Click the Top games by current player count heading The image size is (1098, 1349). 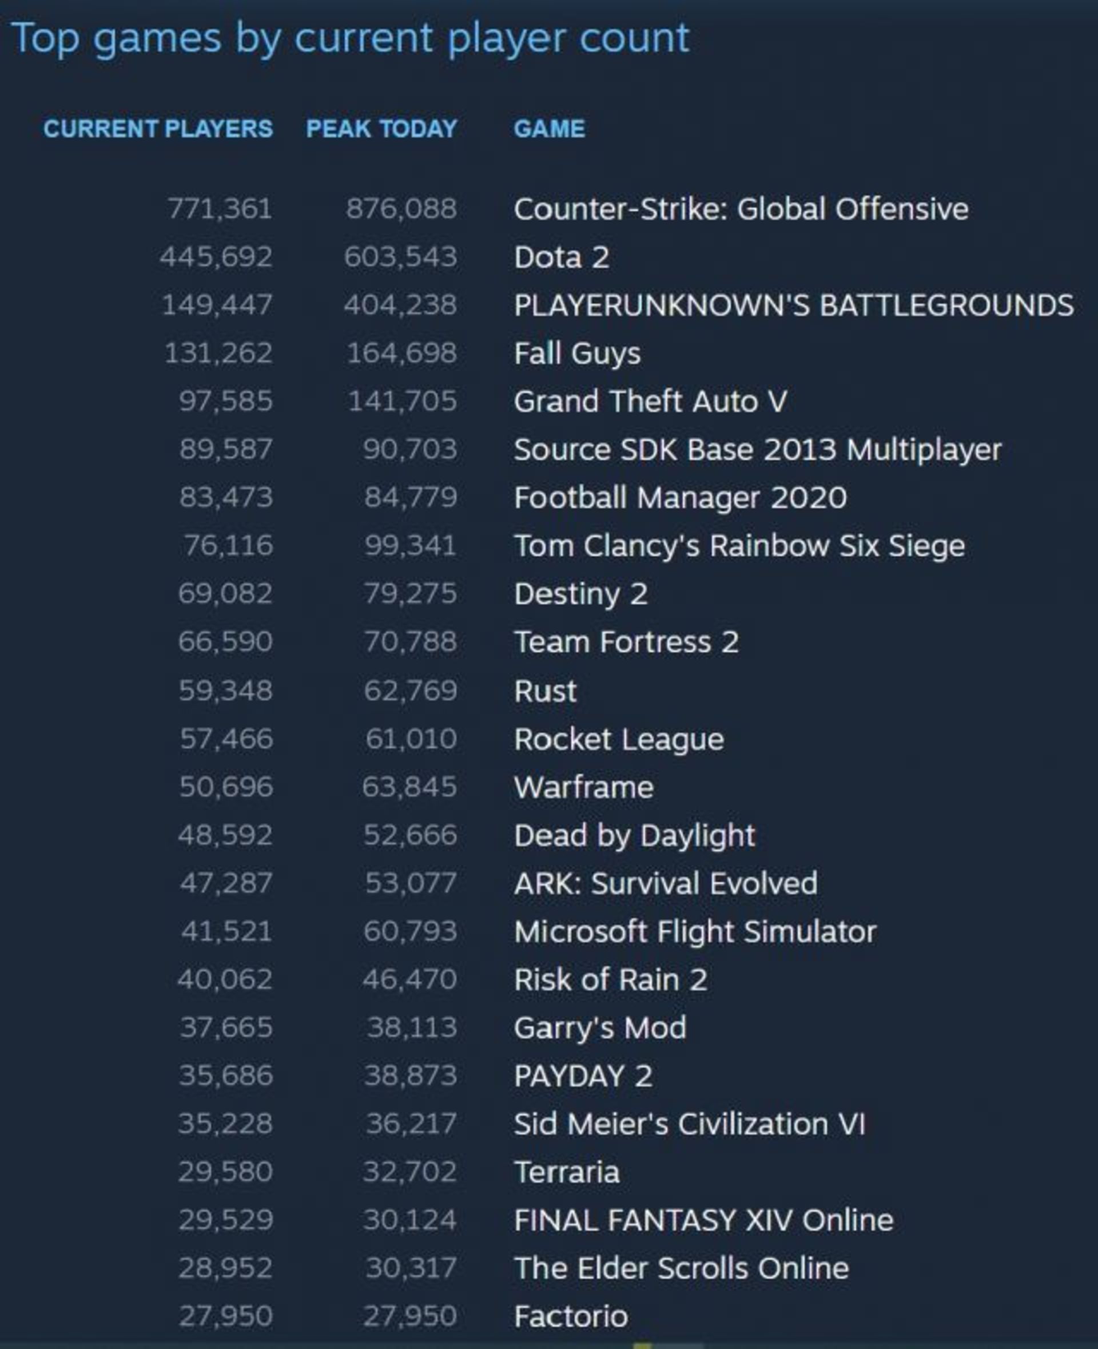click(x=350, y=38)
